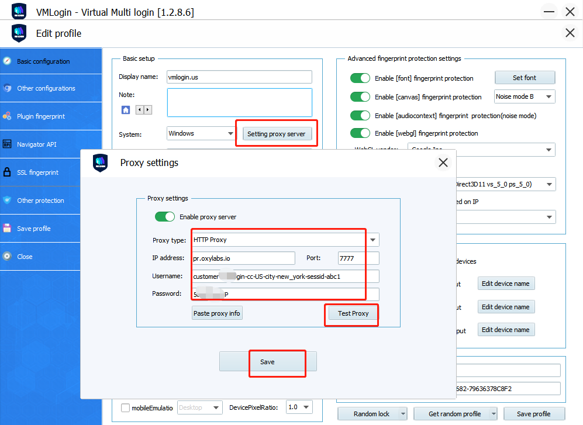The width and height of the screenshot is (583, 425).
Task: Click the home icon under Note
Action: [126, 110]
